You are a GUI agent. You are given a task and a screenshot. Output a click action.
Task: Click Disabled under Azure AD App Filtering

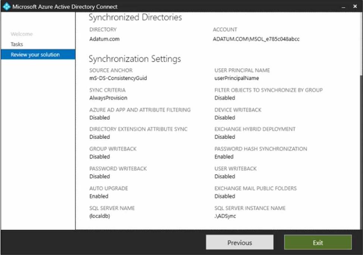(100, 117)
